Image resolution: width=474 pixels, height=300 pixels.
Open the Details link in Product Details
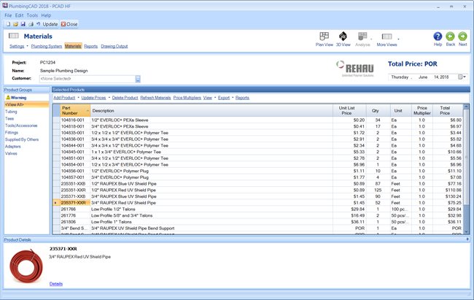(56, 284)
